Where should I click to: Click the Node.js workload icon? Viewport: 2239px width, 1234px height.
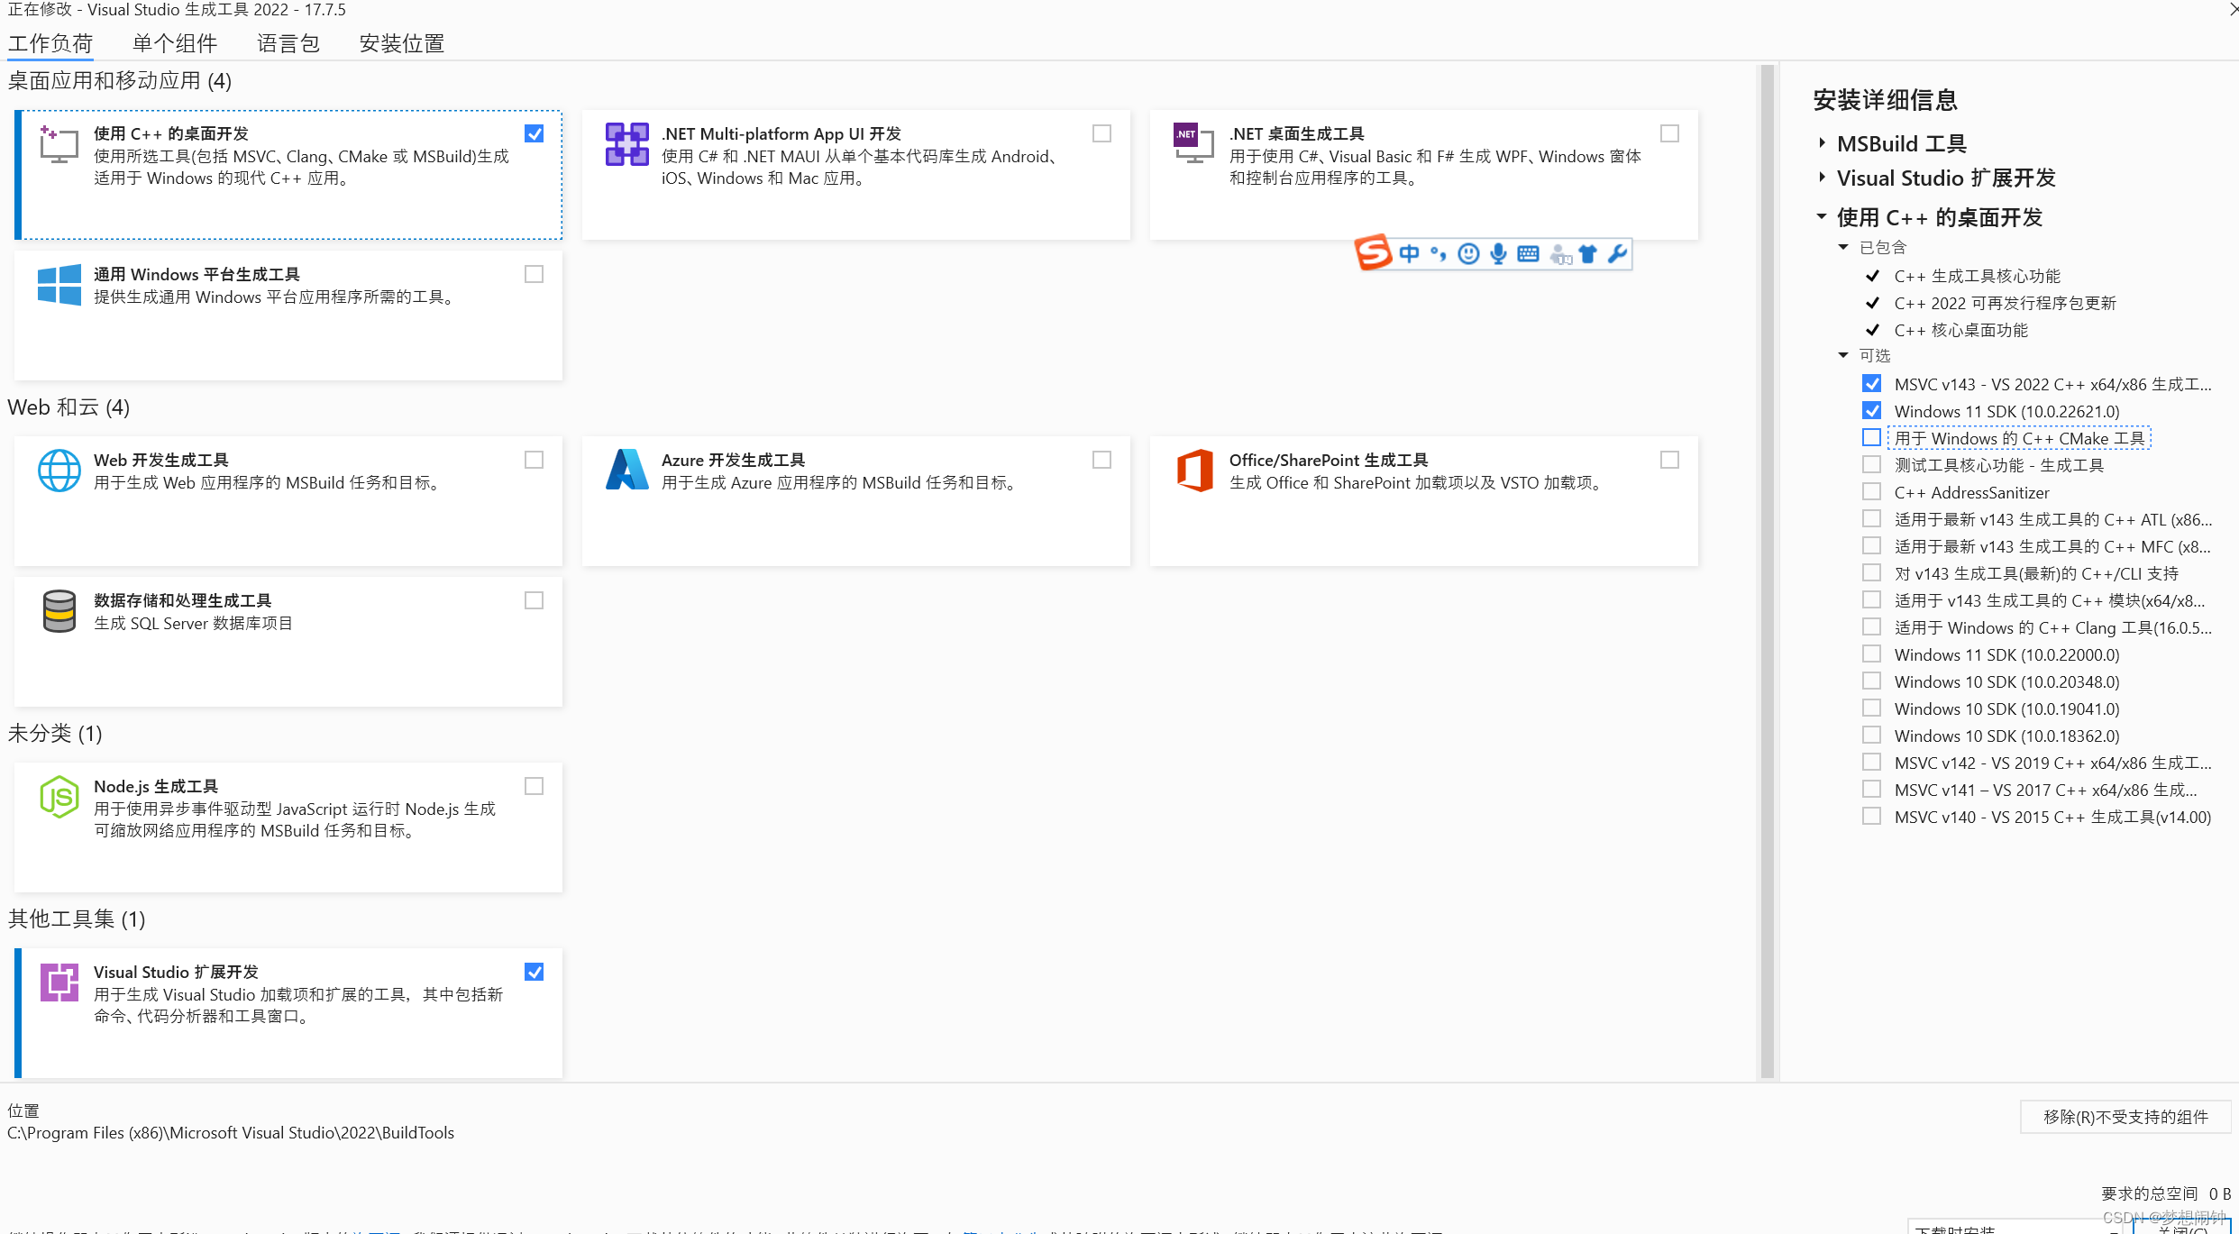[59, 797]
